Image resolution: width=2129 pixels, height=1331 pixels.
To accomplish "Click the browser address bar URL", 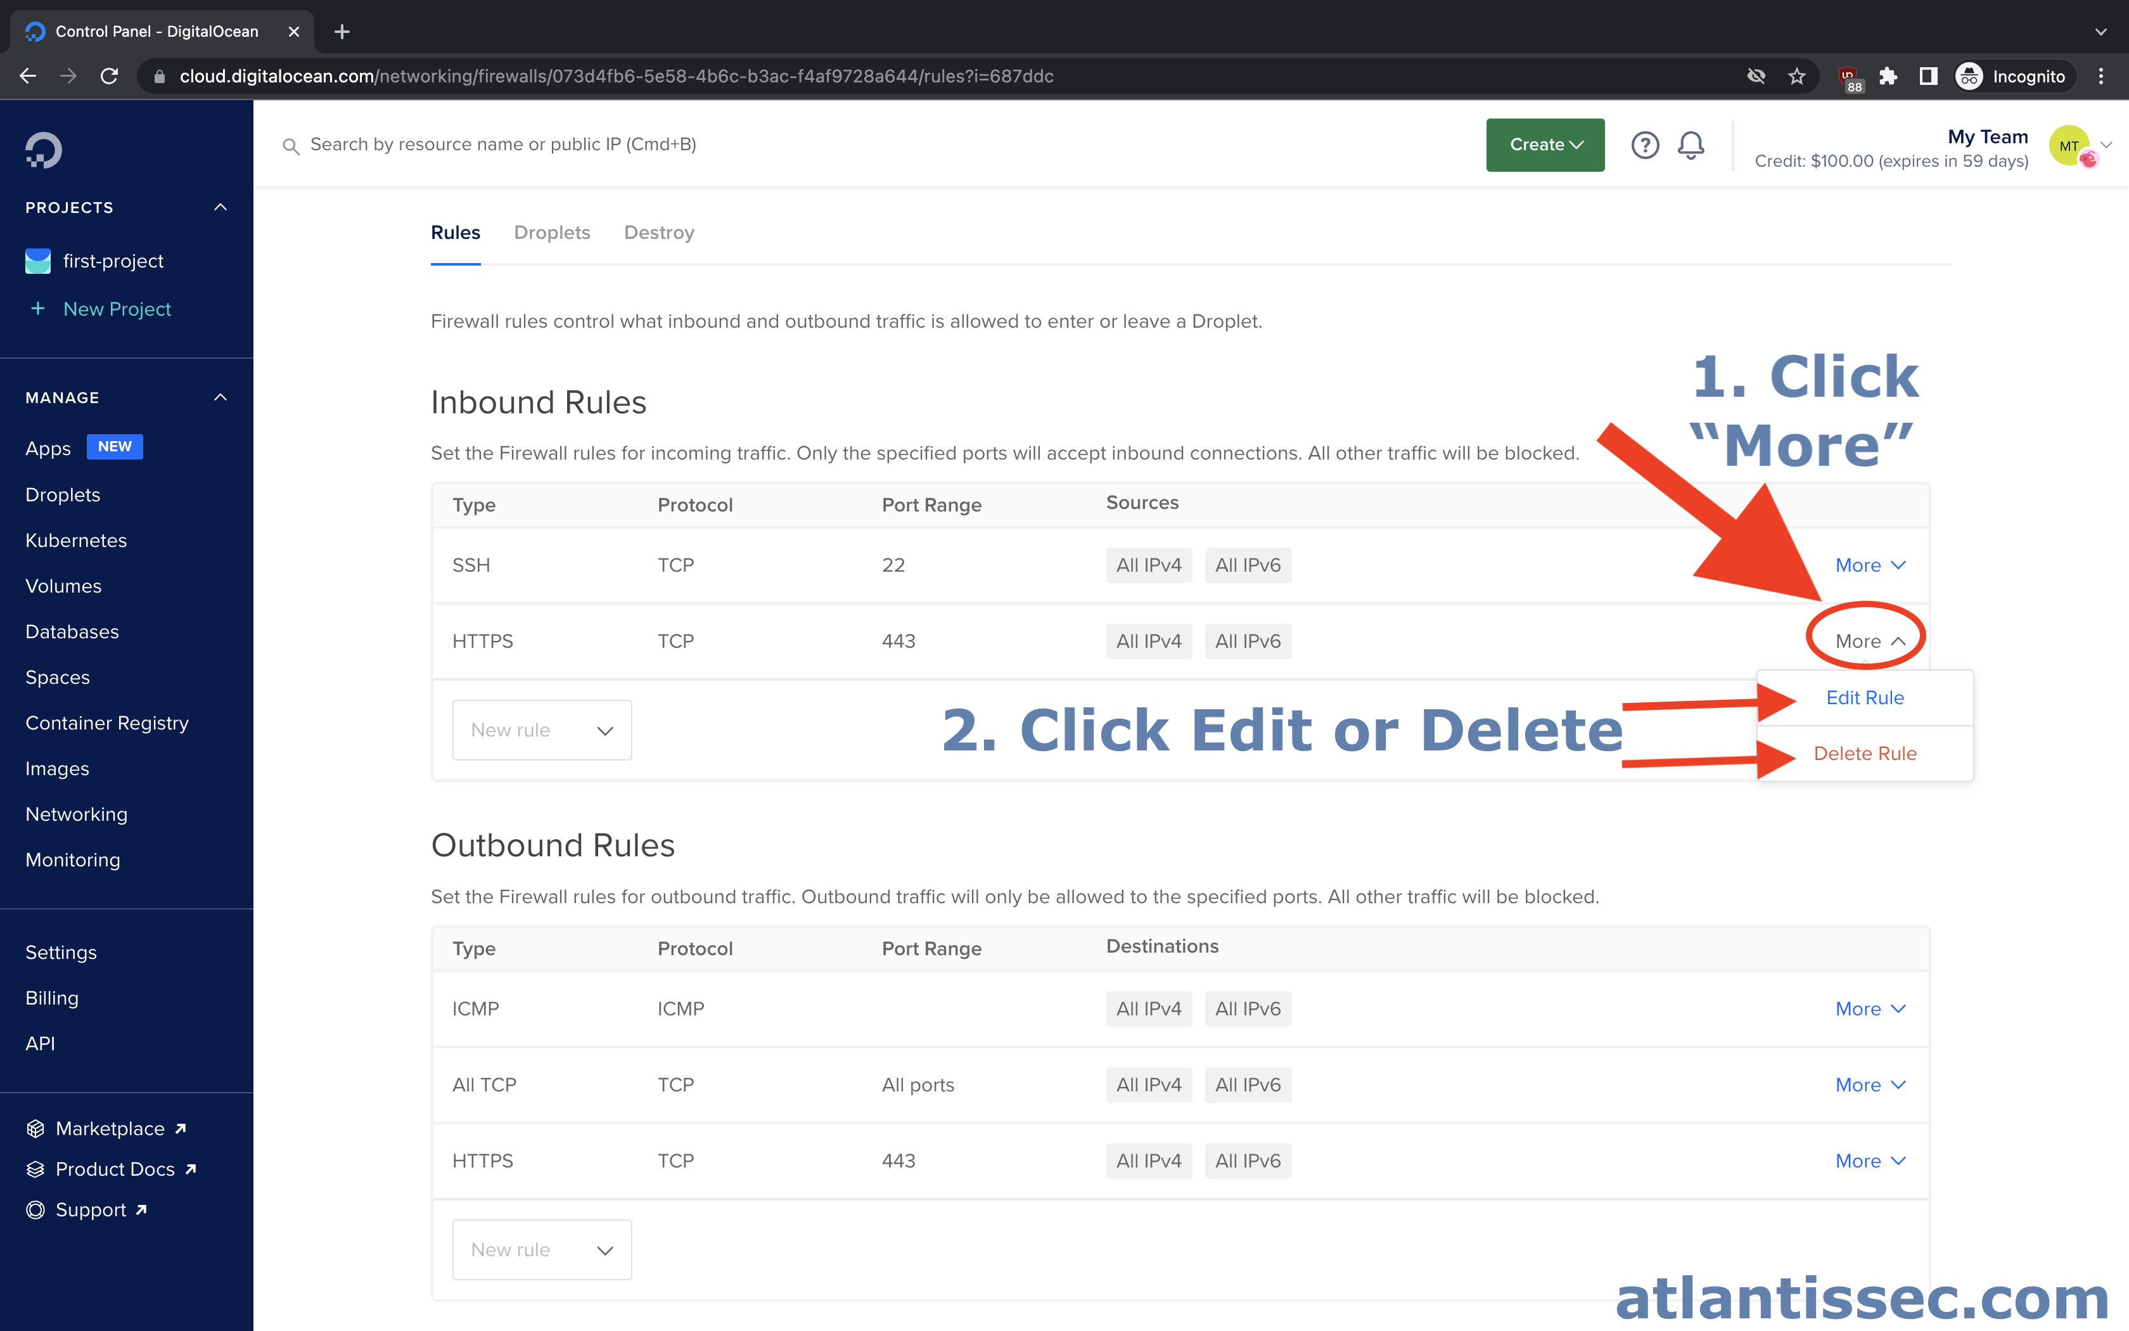I will pos(616,77).
